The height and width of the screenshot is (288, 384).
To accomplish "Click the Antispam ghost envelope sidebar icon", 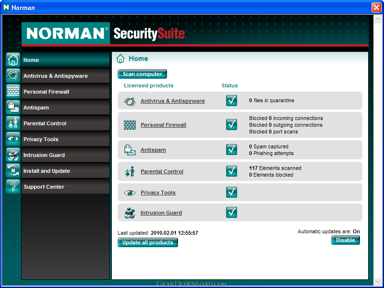I will click(13, 107).
